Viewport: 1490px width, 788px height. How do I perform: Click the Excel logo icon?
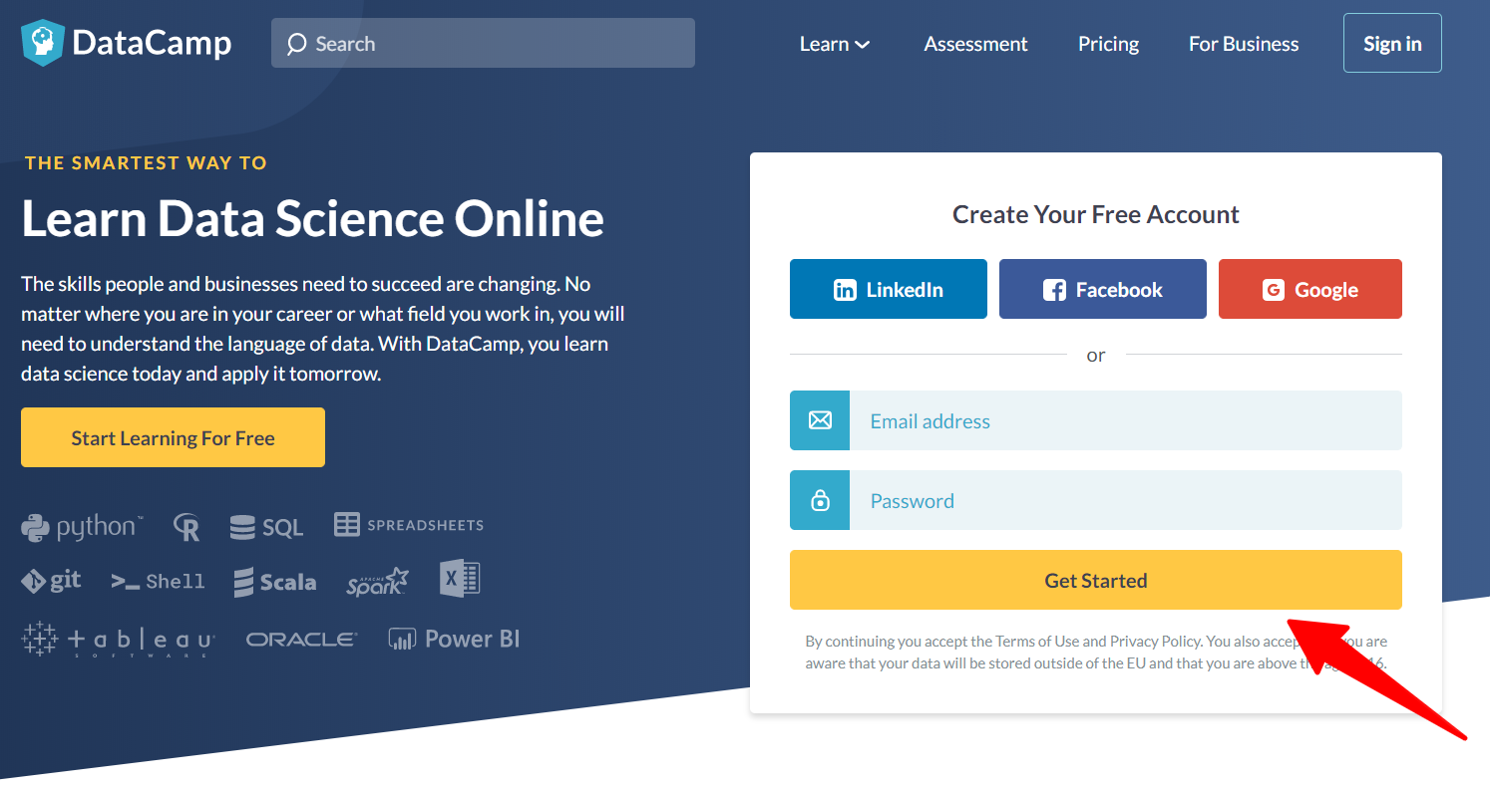click(x=460, y=579)
